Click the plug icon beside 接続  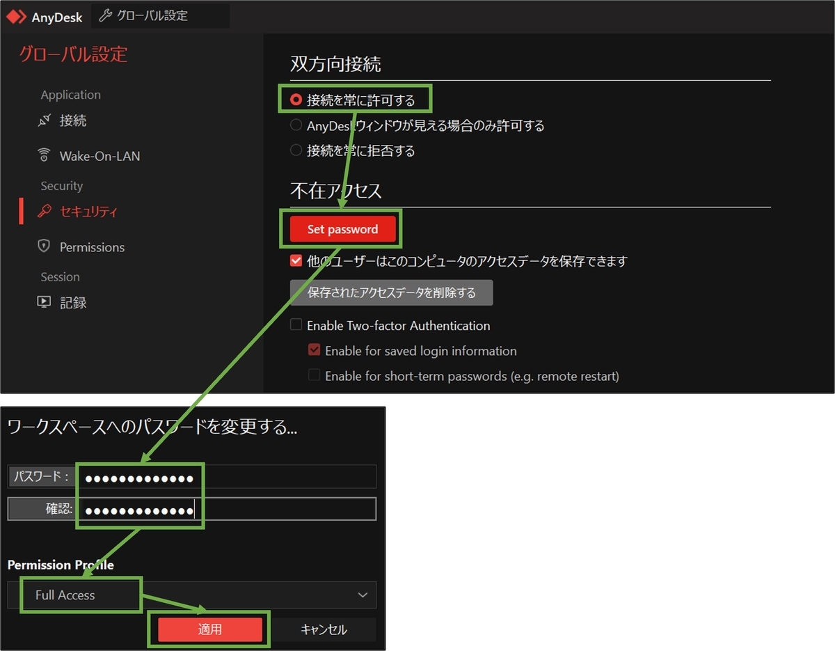(x=45, y=120)
